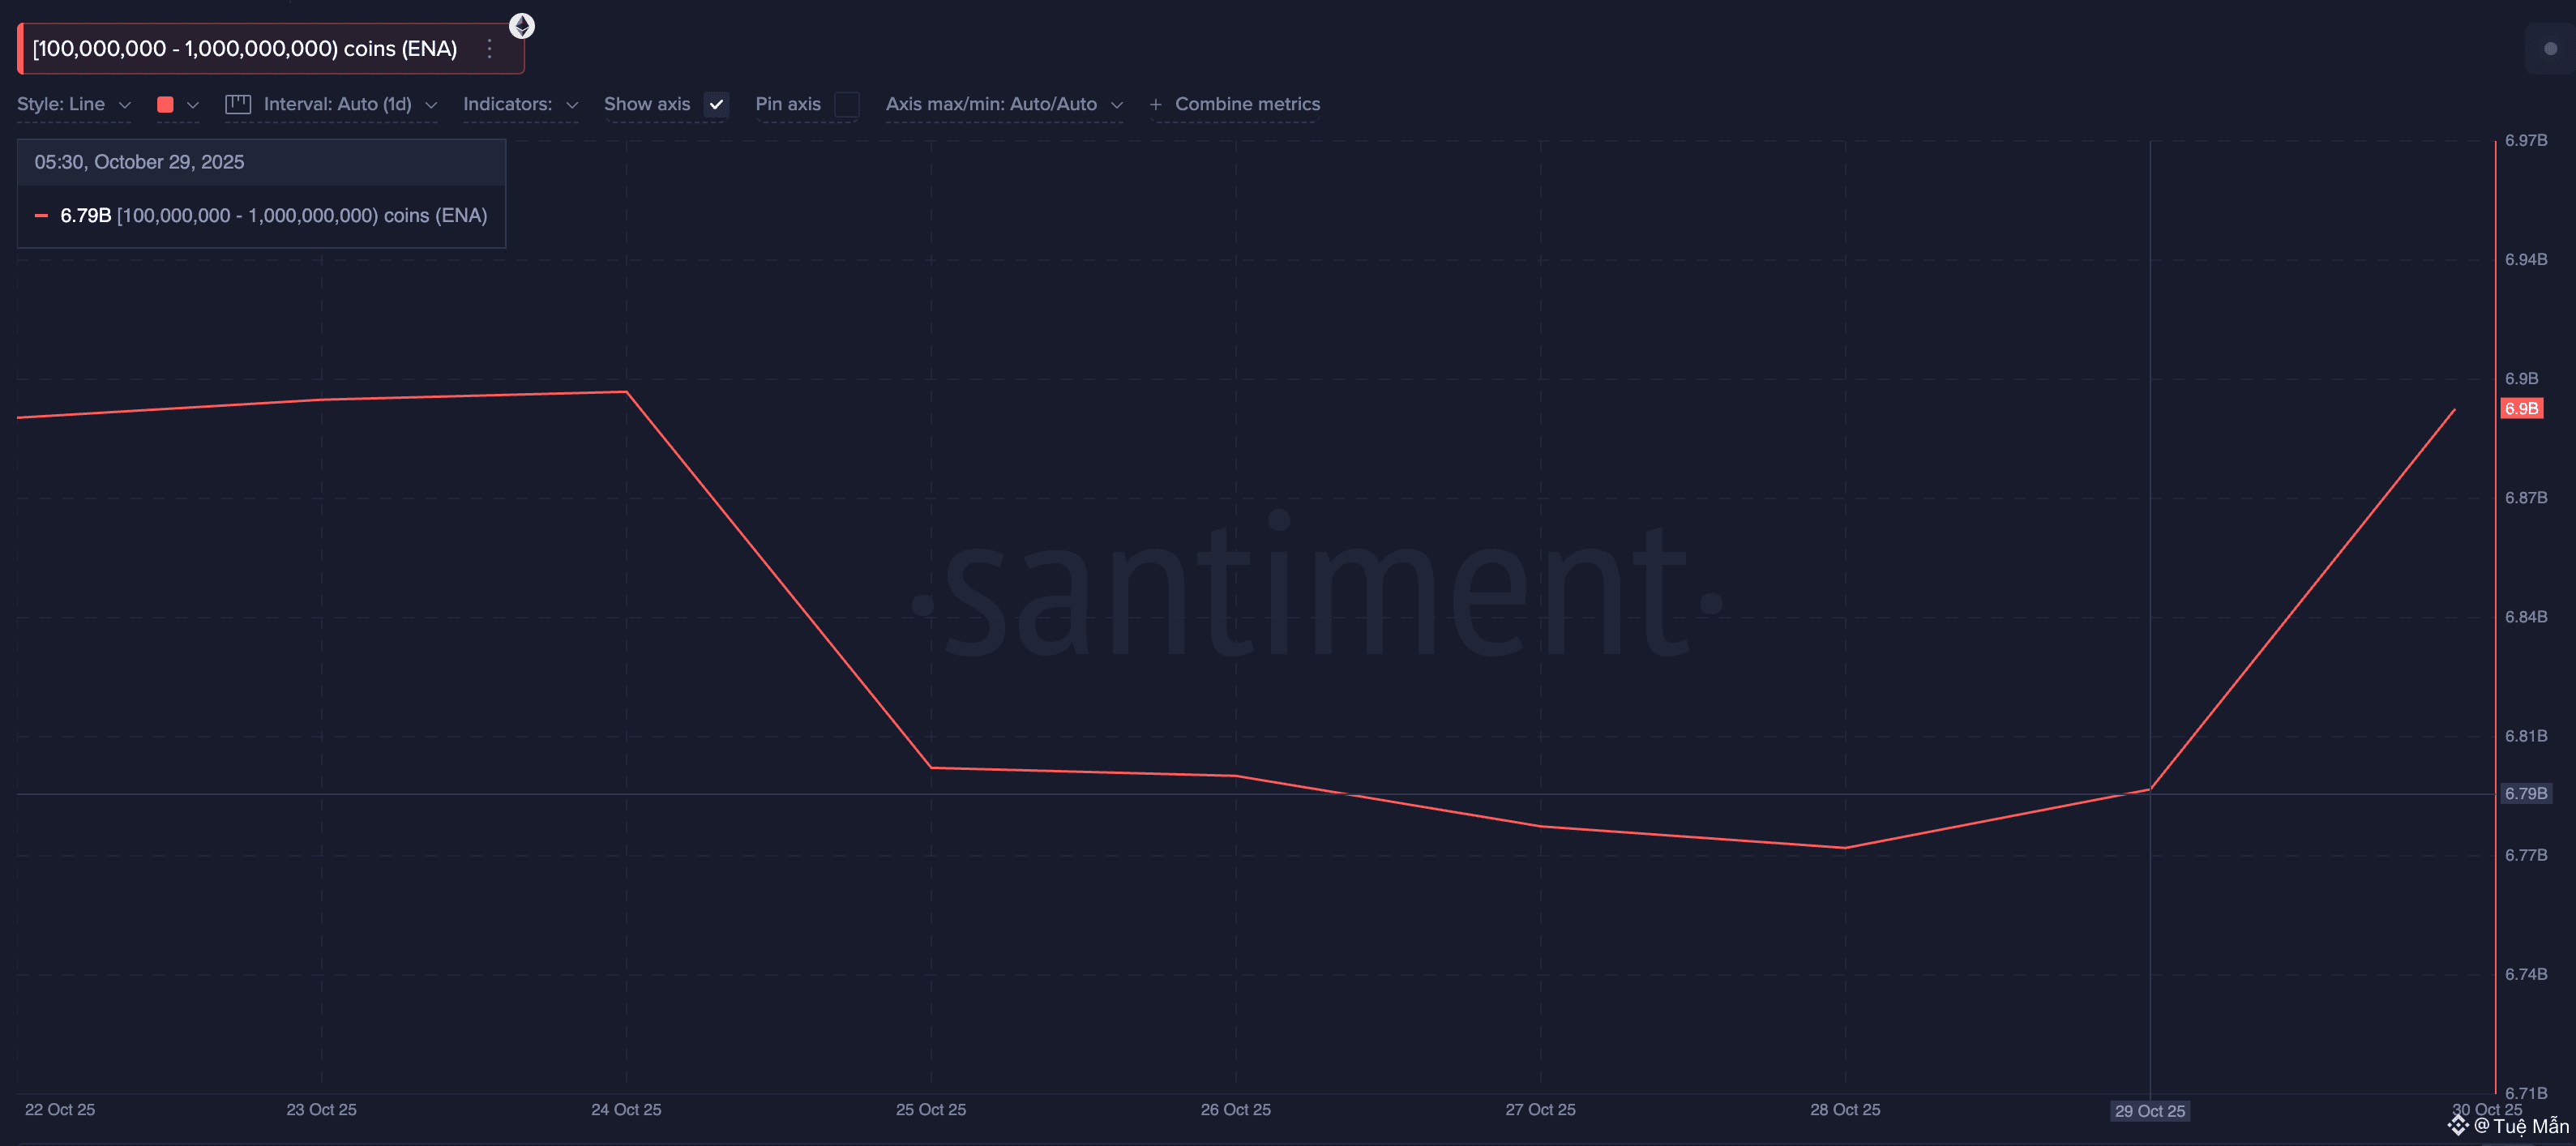Enable the Pin axis checkbox
The width and height of the screenshot is (2576, 1146).
tap(846, 104)
